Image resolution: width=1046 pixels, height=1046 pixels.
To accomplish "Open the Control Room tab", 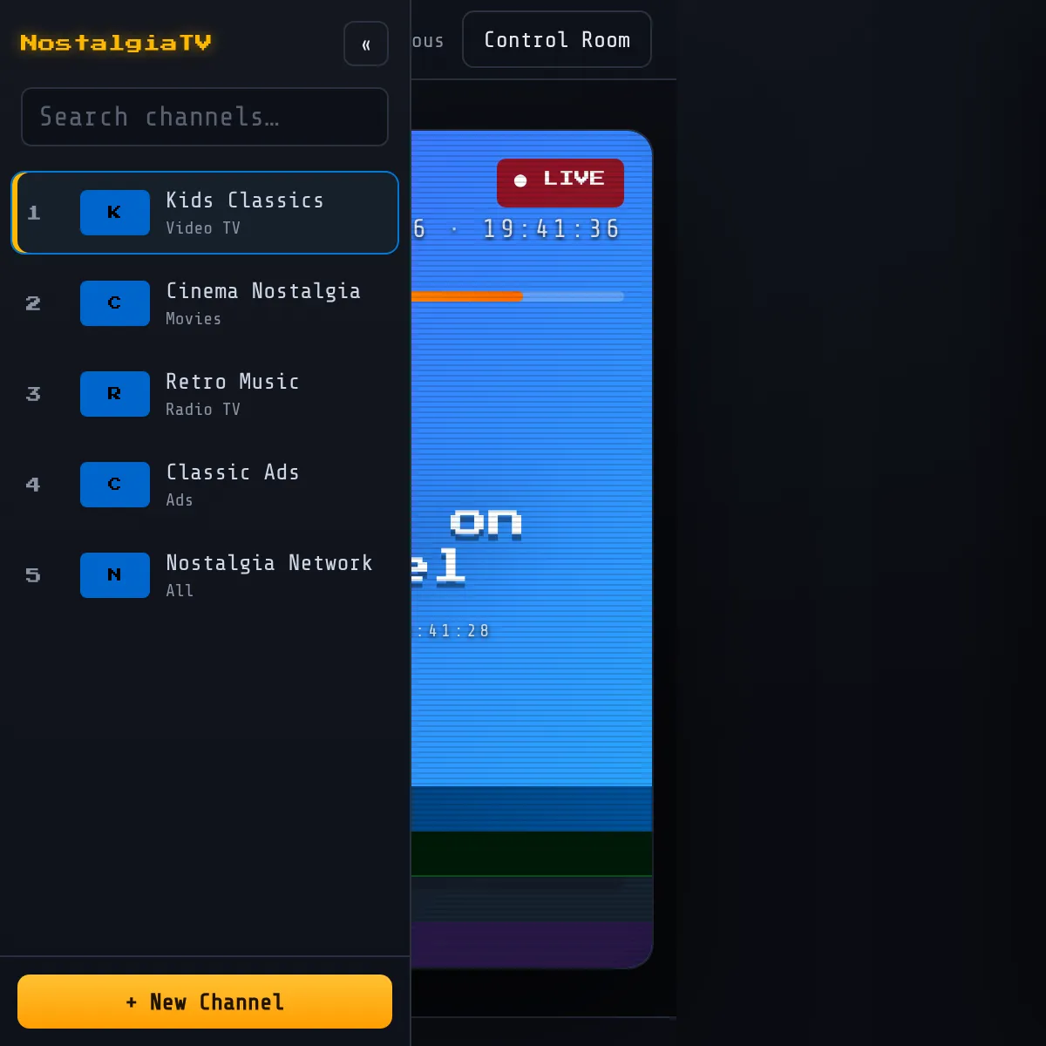I will point(557,39).
